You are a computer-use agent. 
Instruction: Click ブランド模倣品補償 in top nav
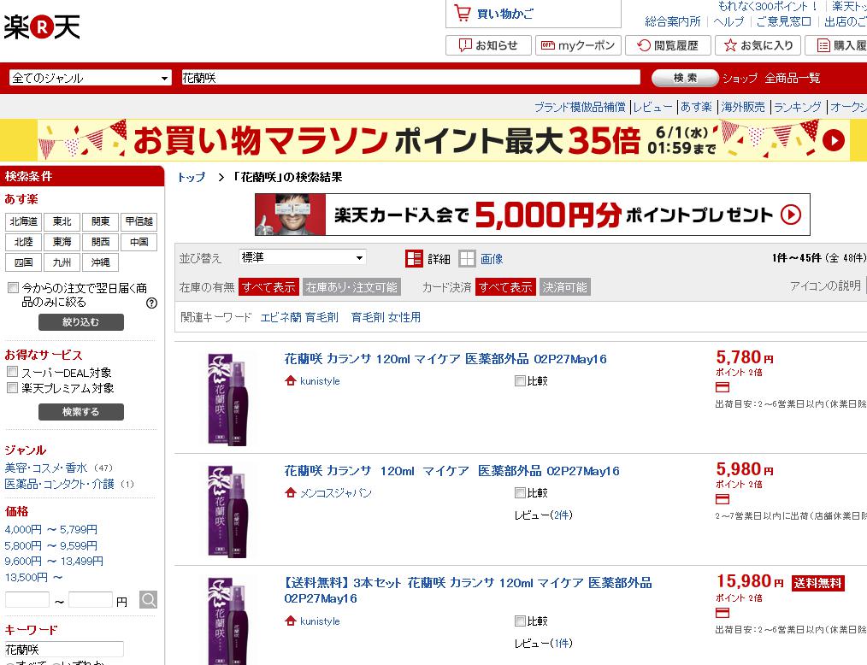coord(580,107)
